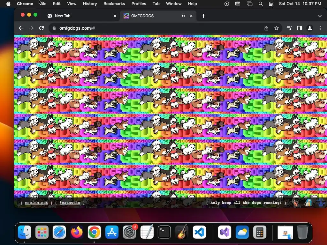327x245 pixels.
Task: Open the @eataudio link
Action: [70, 203]
